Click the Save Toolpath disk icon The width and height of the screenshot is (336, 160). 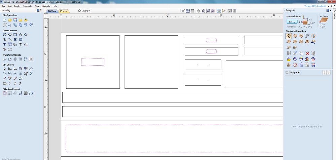point(313,65)
